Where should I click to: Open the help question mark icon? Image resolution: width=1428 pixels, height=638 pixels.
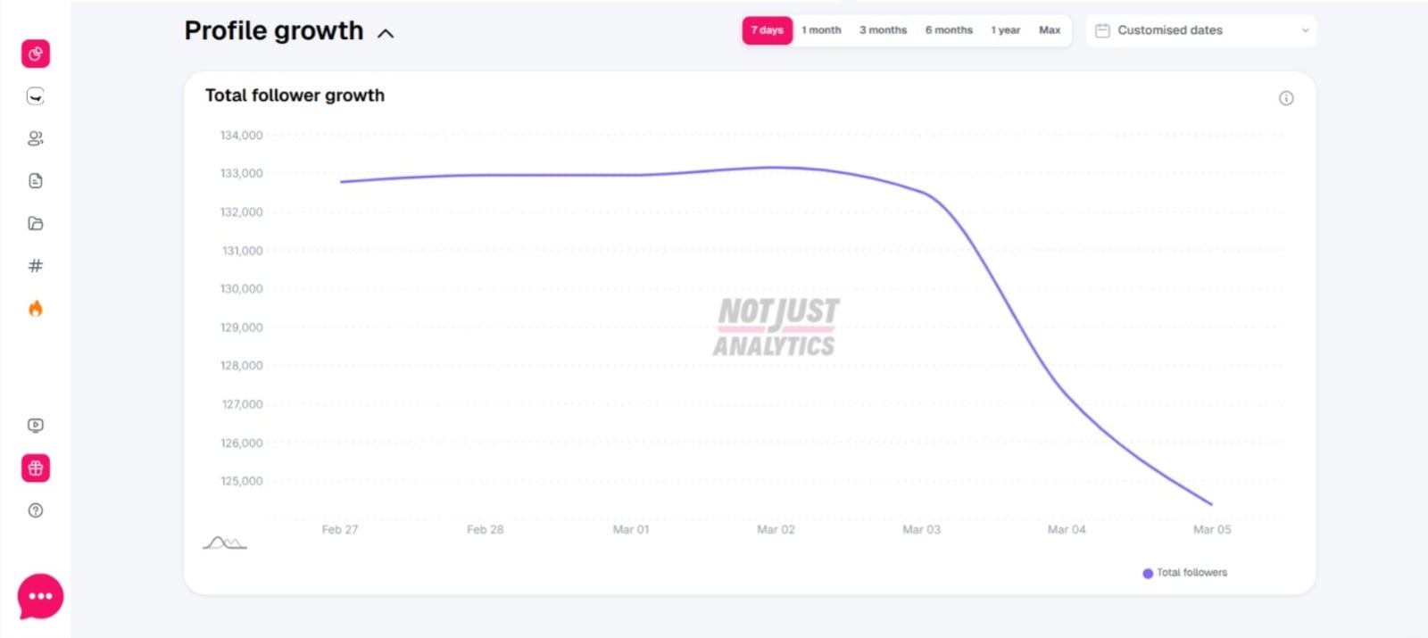(36, 510)
